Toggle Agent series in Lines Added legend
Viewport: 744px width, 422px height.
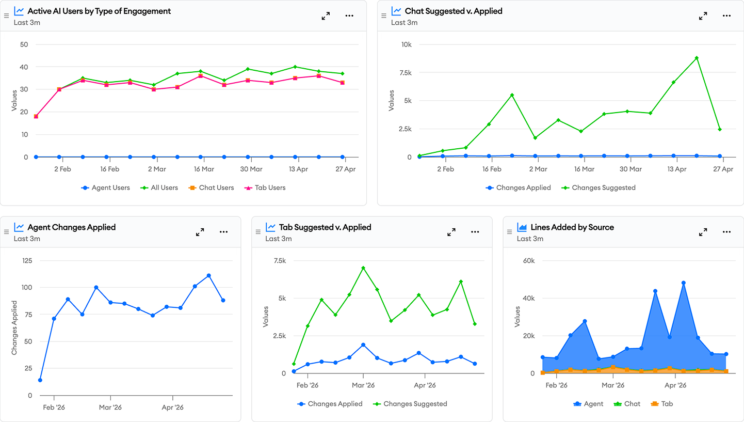[588, 404]
